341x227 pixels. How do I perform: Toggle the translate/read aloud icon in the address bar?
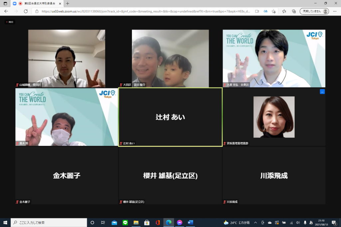tap(265, 11)
